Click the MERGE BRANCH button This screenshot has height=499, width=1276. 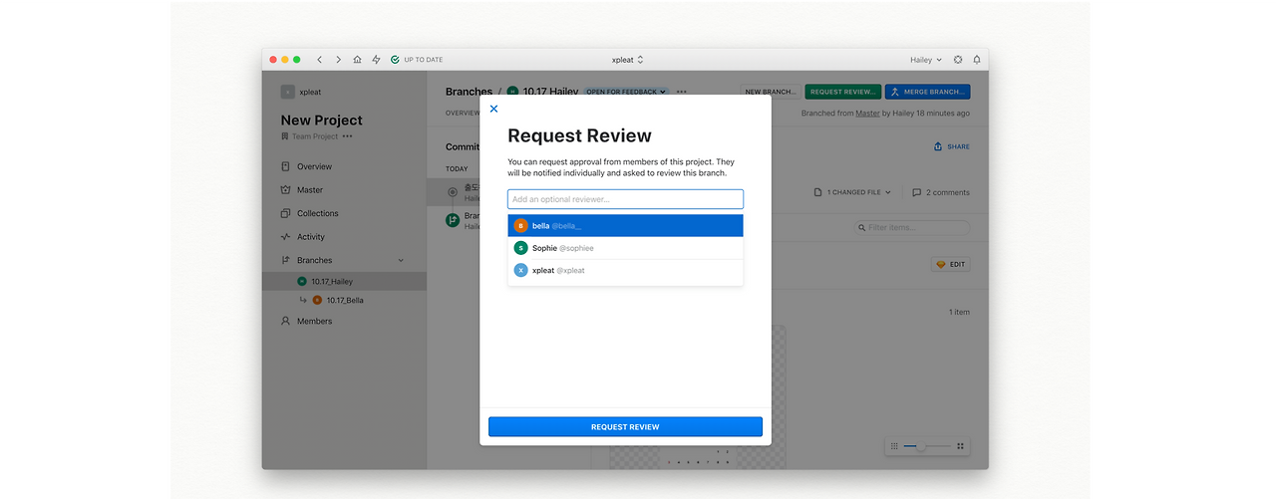(x=927, y=92)
